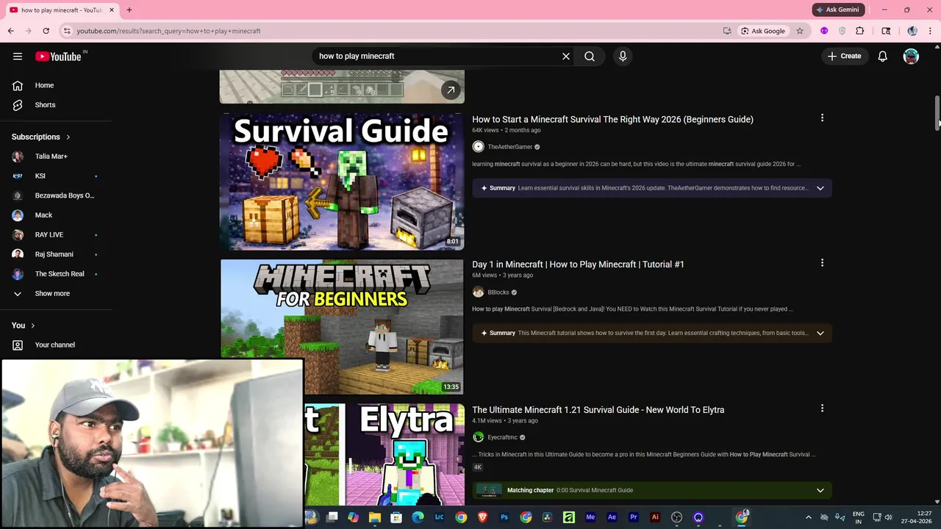Expand the Summary for Day 1 in Minecraft video
Image resolution: width=941 pixels, height=529 pixels.
[x=820, y=333]
